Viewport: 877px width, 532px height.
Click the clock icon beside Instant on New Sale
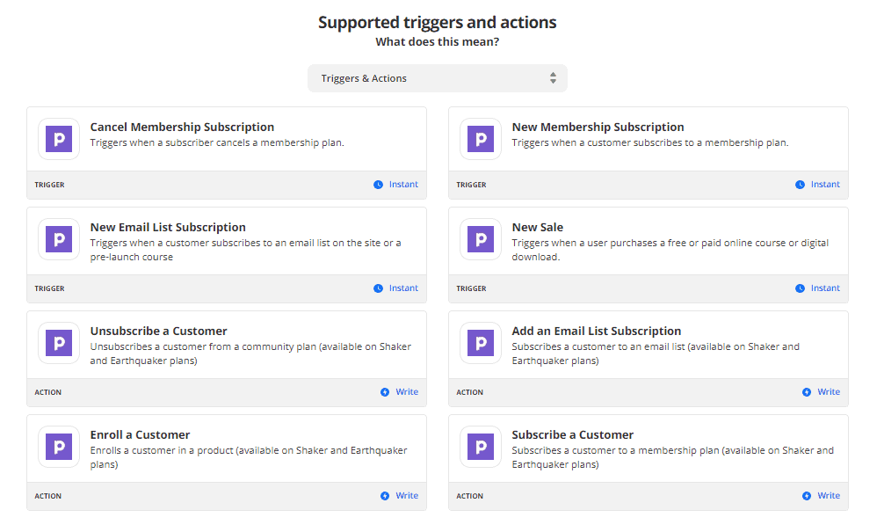coord(798,288)
